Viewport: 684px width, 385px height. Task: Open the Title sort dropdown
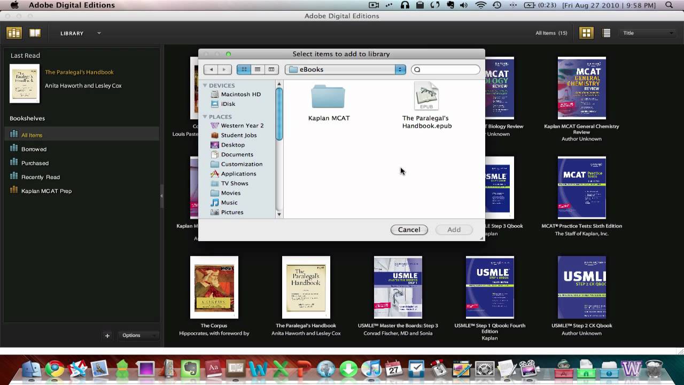(x=648, y=33)
